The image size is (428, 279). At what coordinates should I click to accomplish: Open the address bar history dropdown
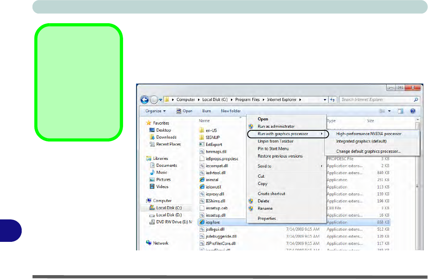[325, 100]
